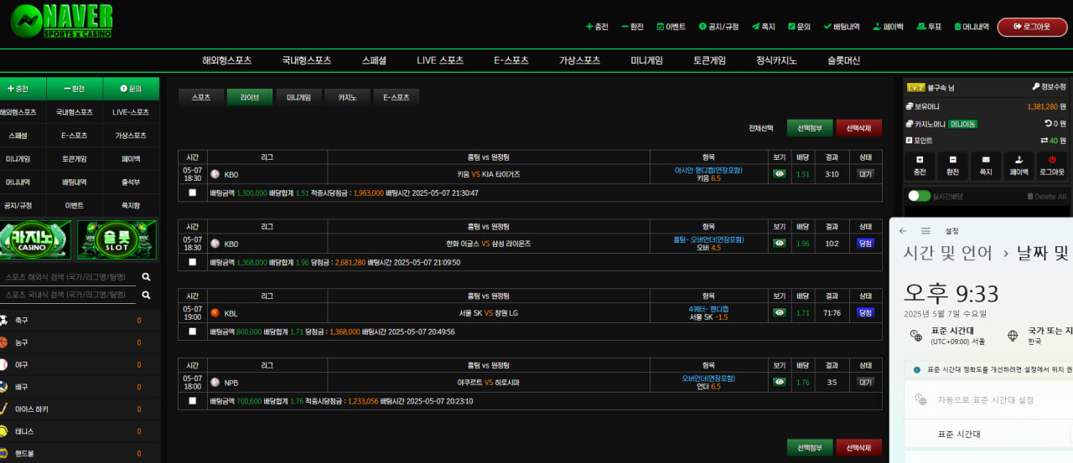Expand the 농구 sport category in sidebar
Image resolution: width=1073 pixels, height=463 pixels.
(x=22, y=342)
